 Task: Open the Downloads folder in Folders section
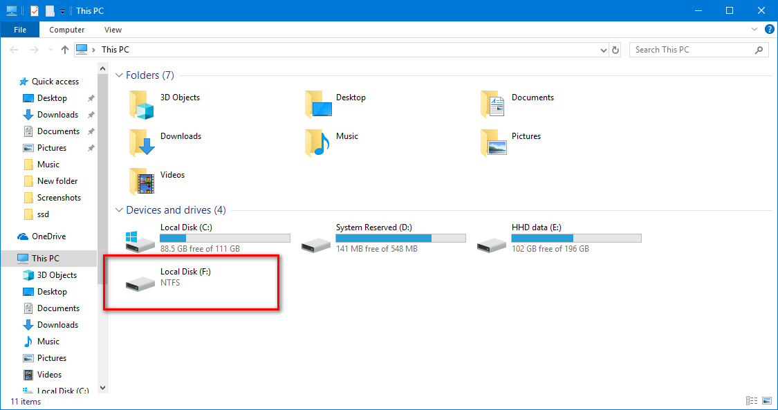pos(165,143)
